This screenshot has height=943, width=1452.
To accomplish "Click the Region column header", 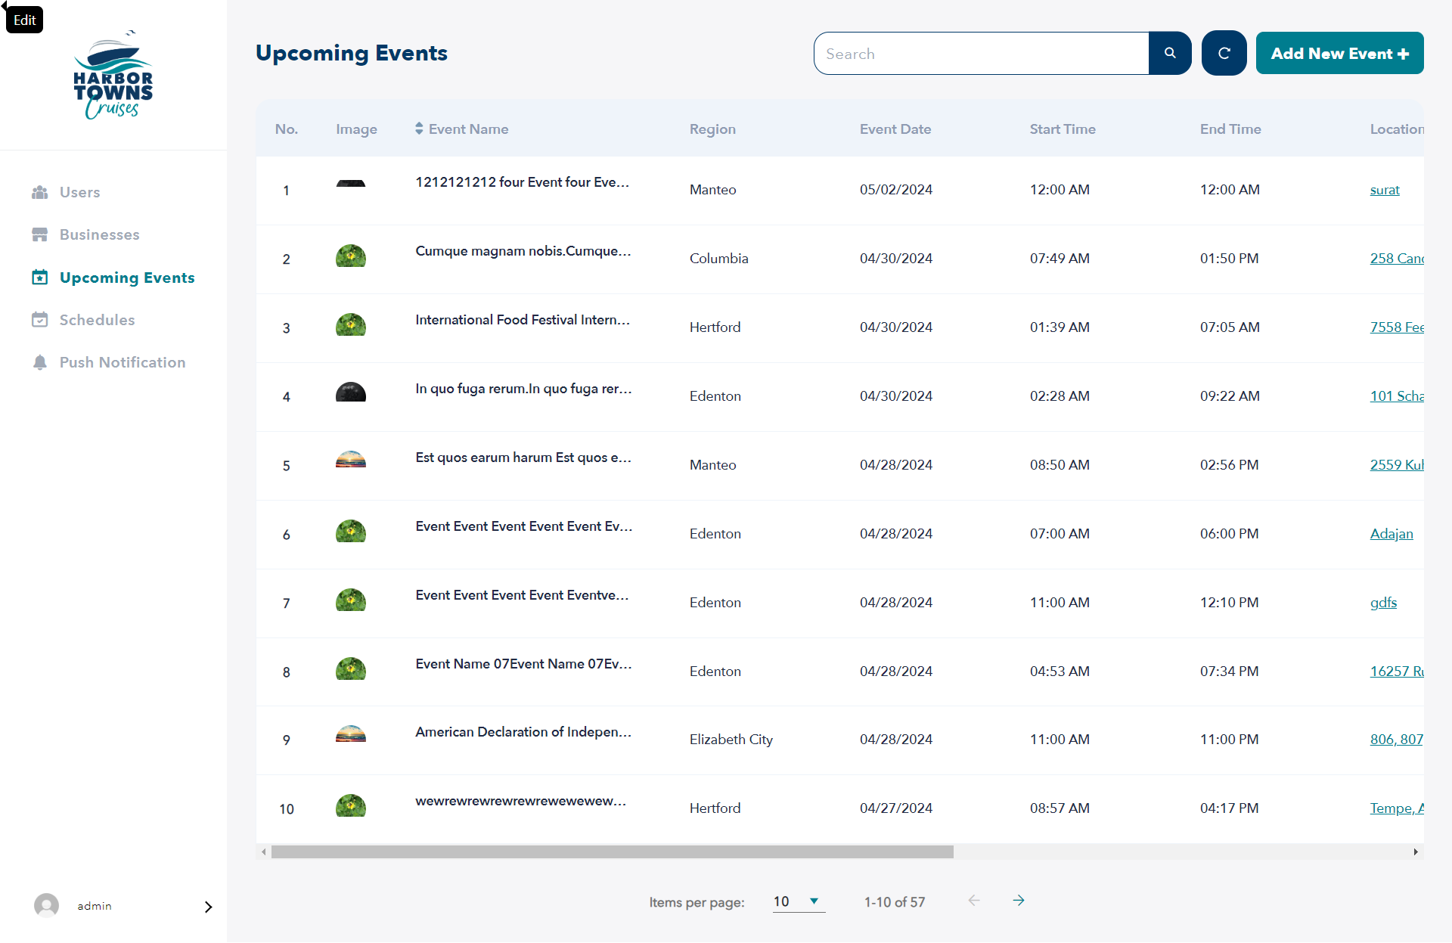I will (712, 129).
